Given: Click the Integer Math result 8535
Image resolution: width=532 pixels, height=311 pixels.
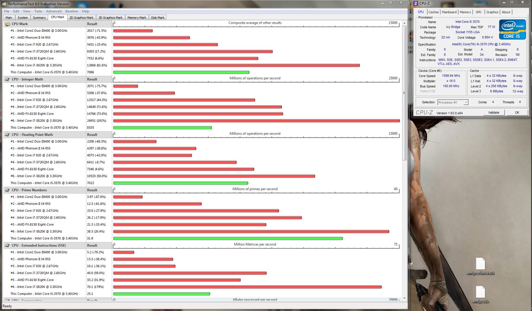Looking at the screenshot, I should (90, 128).
